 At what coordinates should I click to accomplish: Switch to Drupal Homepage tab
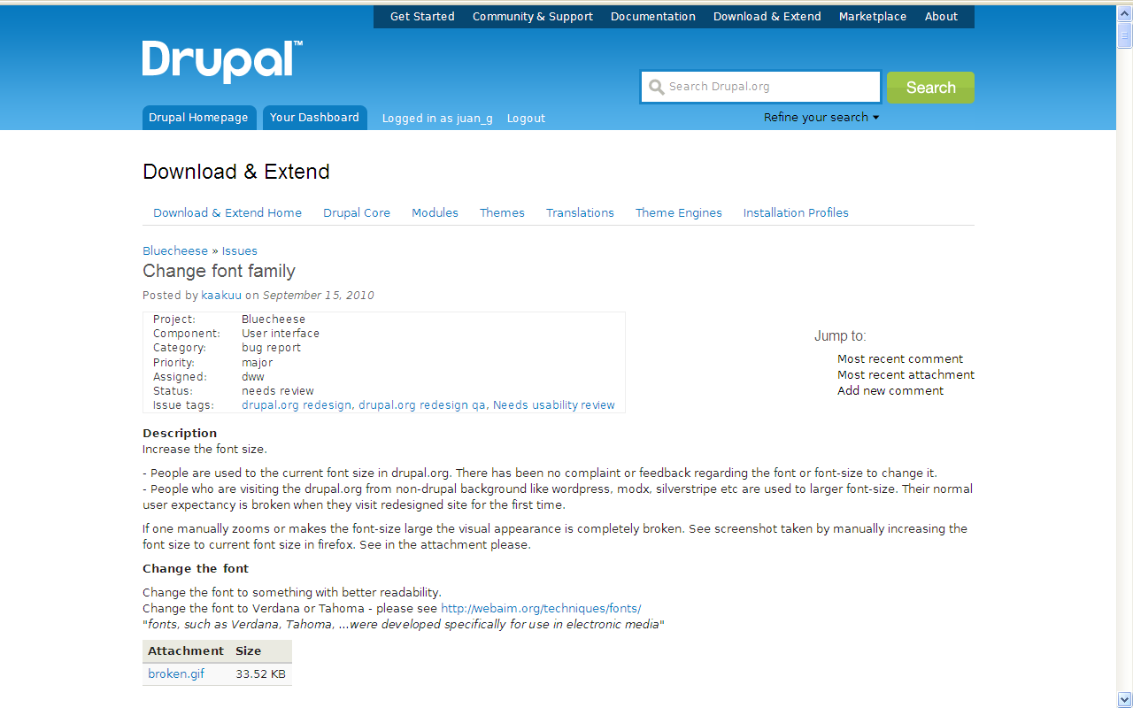point(199,118)
